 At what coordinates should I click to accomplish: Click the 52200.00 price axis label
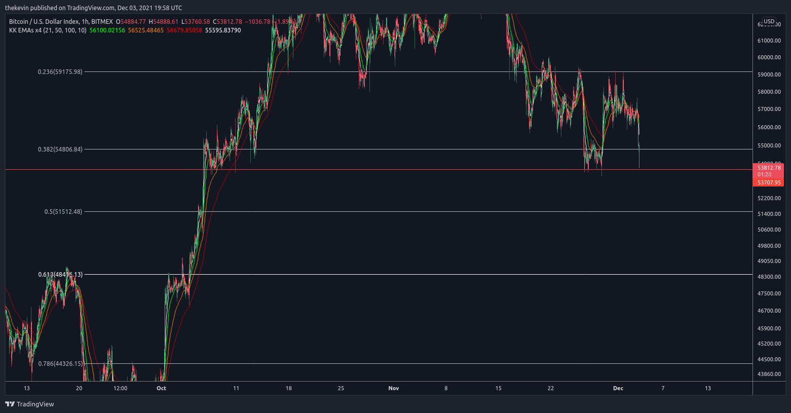pyautogui.click(x=769, y=198)
